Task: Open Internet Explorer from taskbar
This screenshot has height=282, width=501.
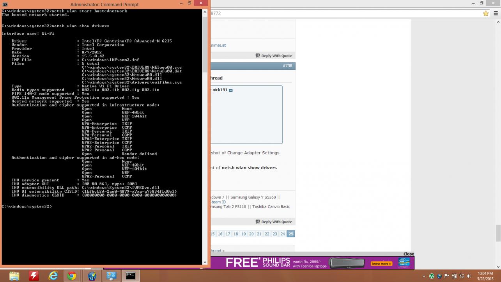Action: click(x=53, y=276)
